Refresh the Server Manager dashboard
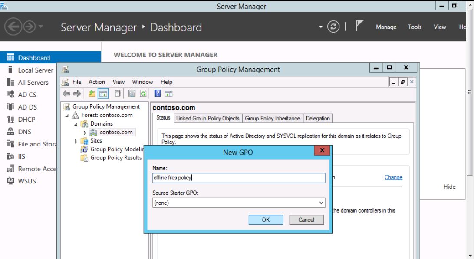Image resolution: width=474 pixels, height=259 pixels. pos(333,27)
